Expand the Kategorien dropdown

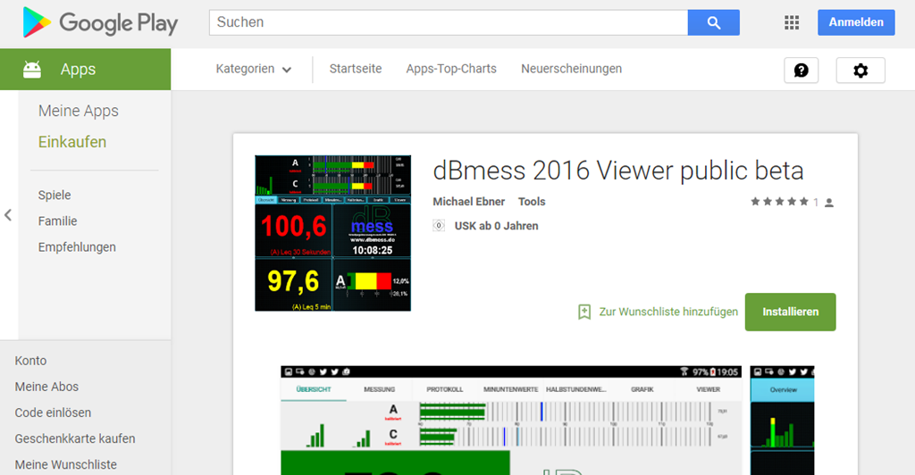pyautogui.click(x=254, y=69)
